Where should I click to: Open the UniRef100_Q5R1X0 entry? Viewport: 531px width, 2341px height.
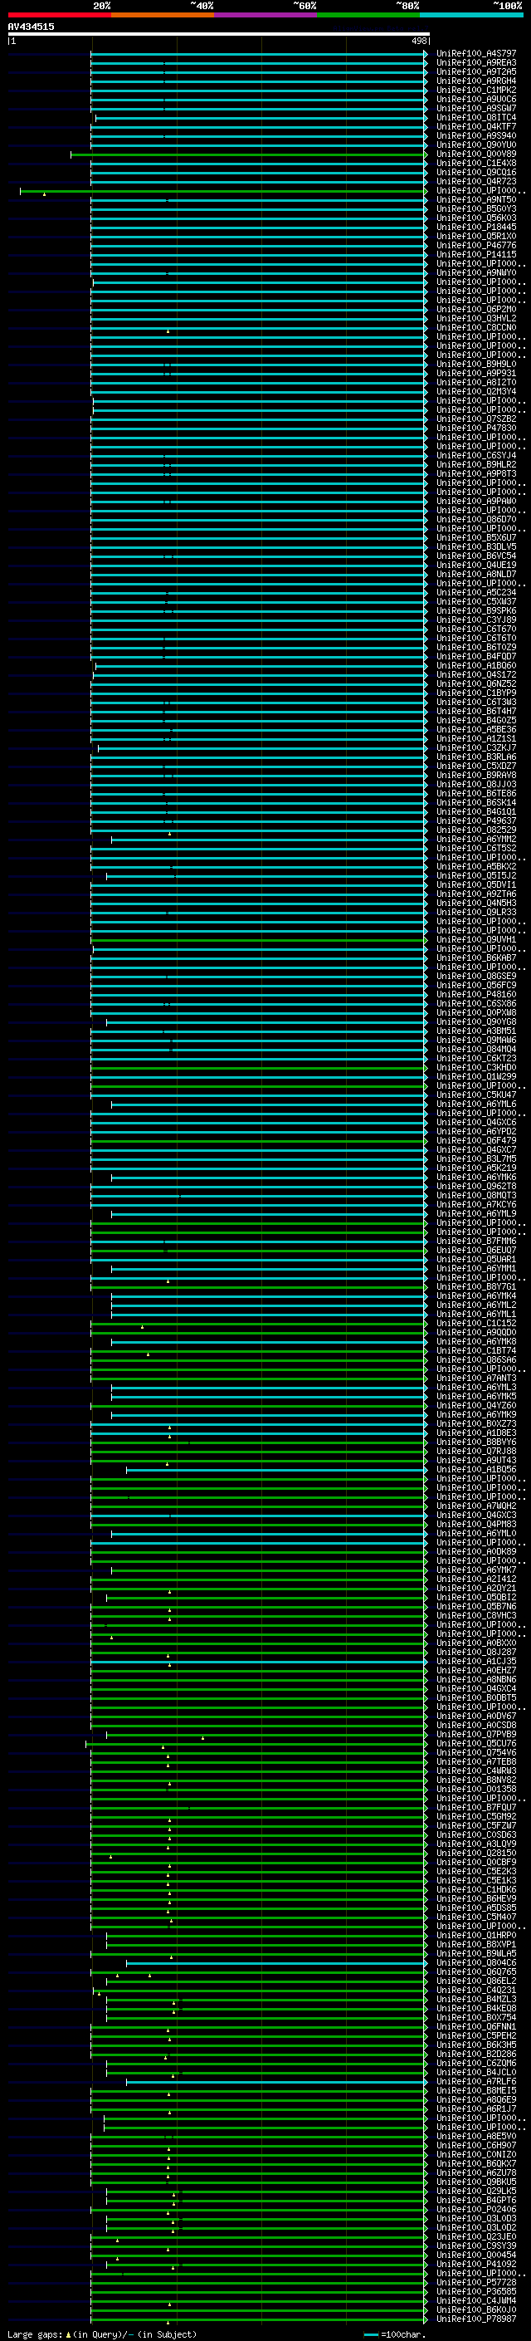click(475, 237)
